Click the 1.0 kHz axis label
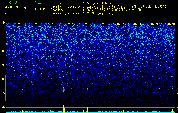Screen dimensions: 178x113 point(3,51)
